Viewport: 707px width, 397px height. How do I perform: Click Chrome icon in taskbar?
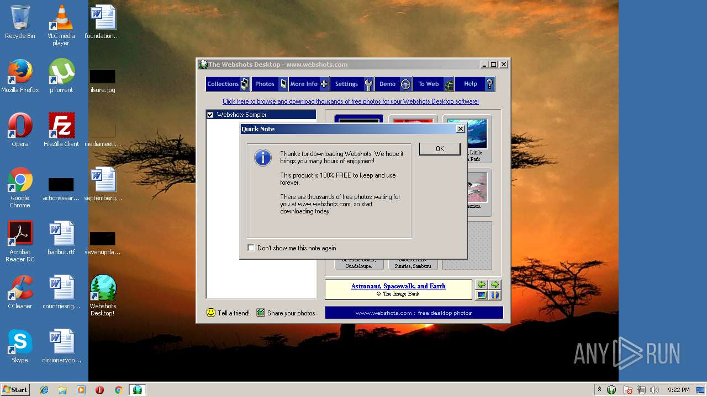point(118,390)
